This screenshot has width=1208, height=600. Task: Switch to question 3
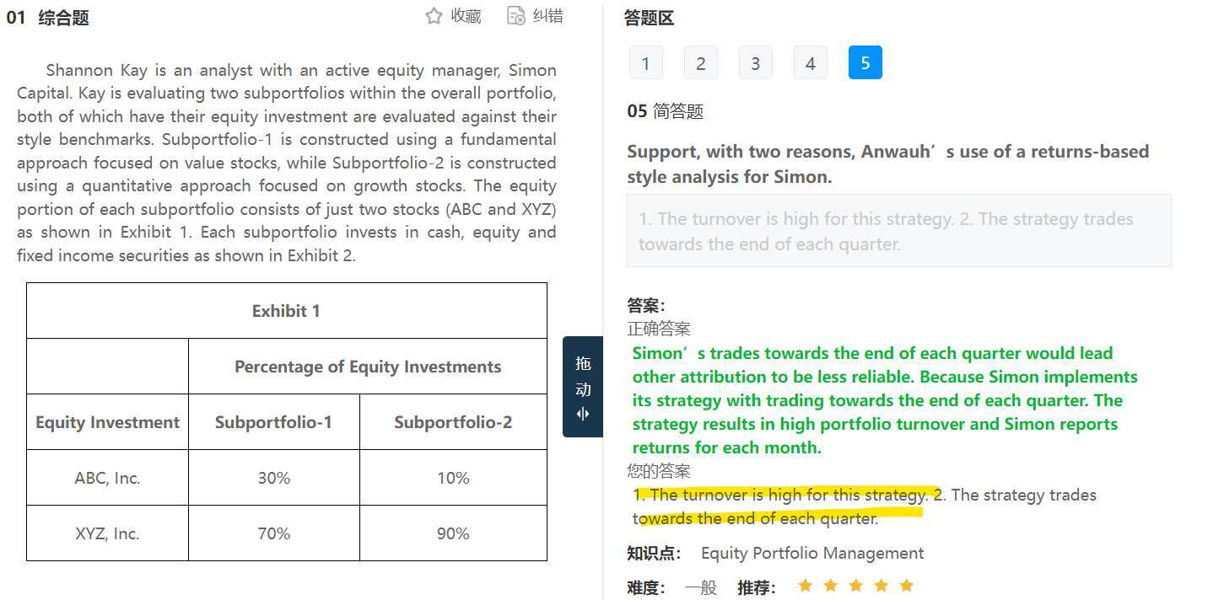point(756,63)
